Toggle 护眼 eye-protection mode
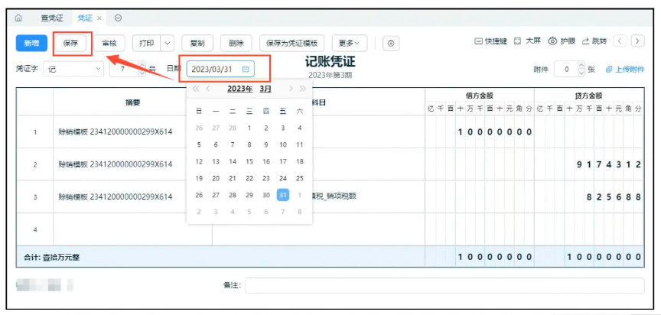 coord(562,41)
